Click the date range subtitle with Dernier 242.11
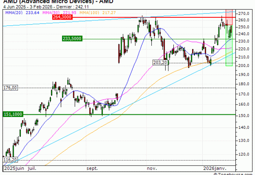The width and height of the screenshot is (255, 175). (x=46, y=7)
